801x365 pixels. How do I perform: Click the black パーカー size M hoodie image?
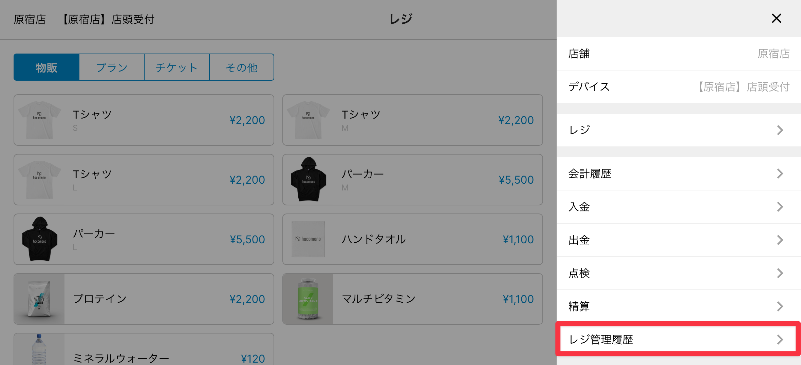pos(308,180)
